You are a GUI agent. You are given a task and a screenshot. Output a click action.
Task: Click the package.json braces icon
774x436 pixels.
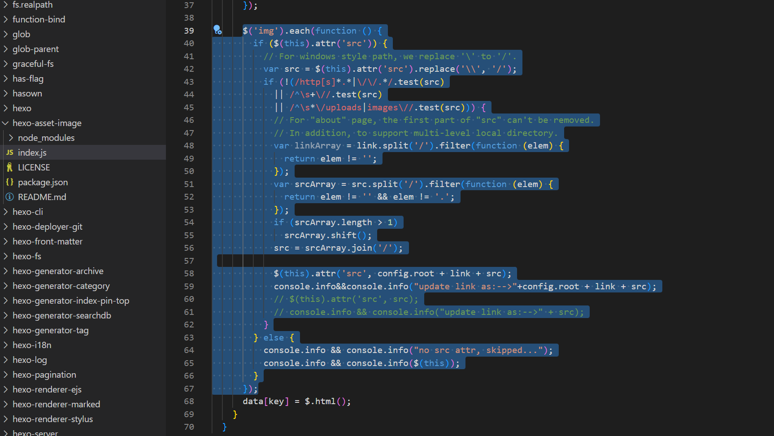pyautogui.click(x=9, y=182)
